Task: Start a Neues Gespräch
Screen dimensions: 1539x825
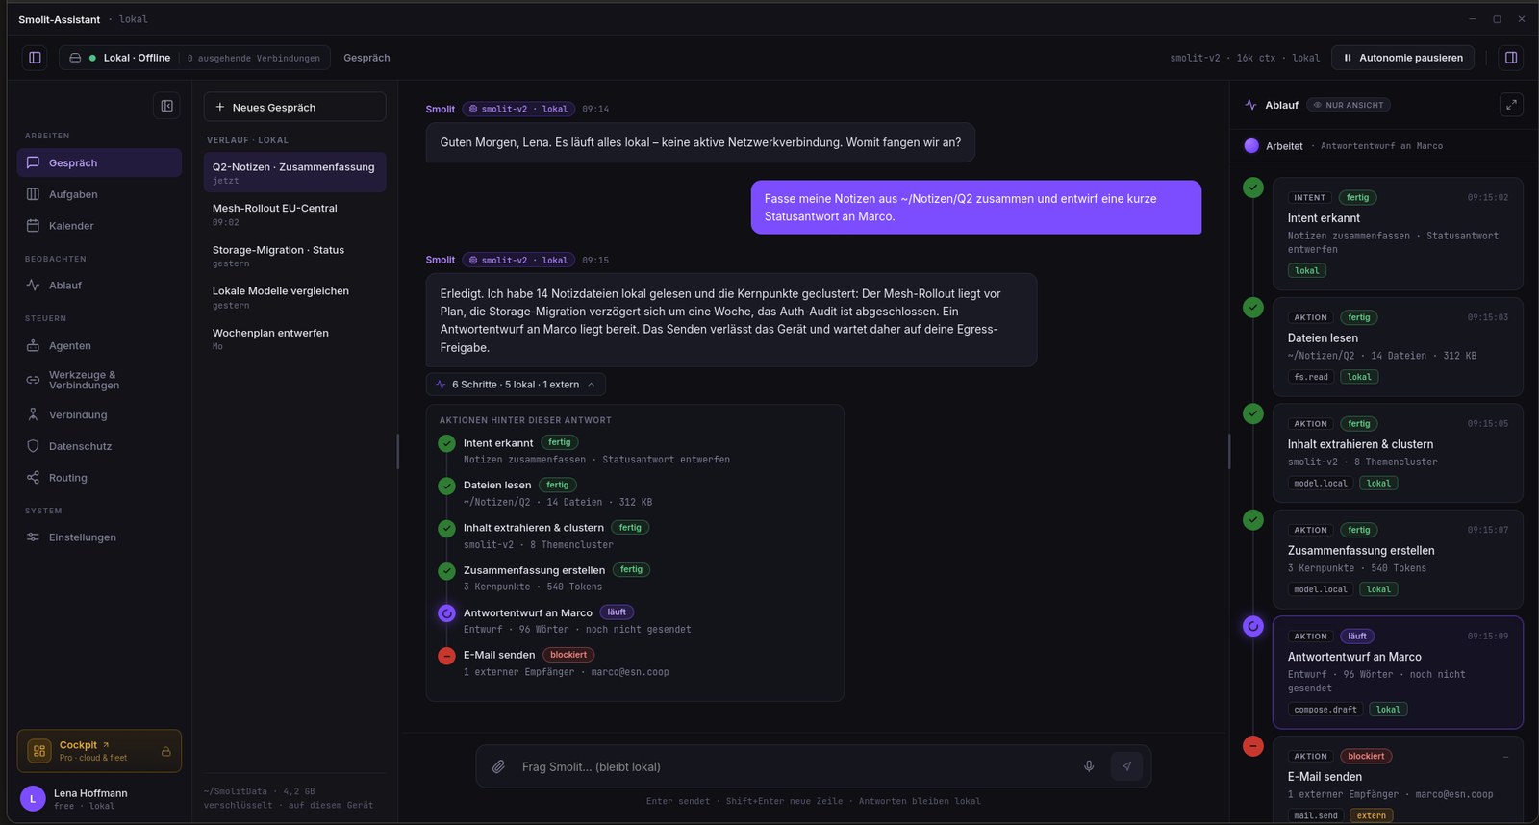Action: click(294, 107)
